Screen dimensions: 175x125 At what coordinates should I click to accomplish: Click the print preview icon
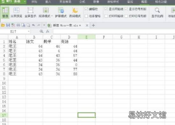[29, 25]
